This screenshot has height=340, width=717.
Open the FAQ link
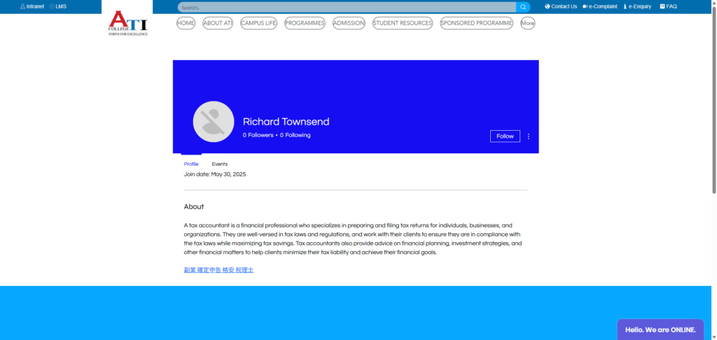click(668, 6)
